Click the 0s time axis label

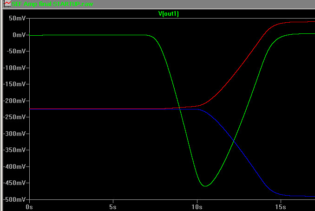point(29,207)
